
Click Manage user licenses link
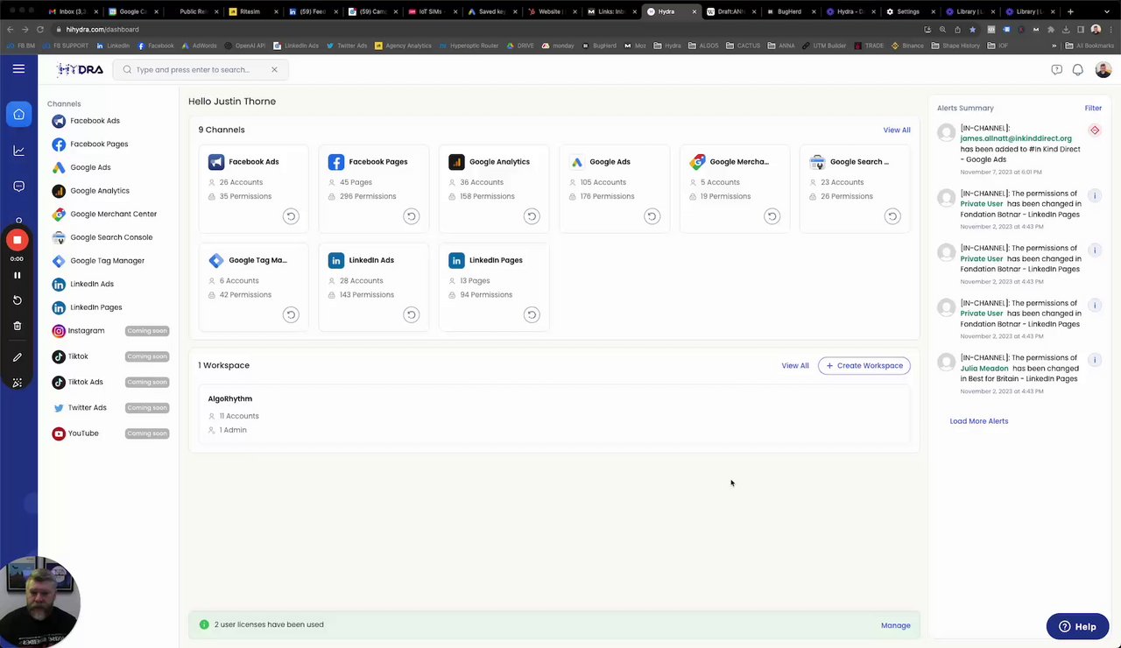pyautogui.click(x=896, y=625)
